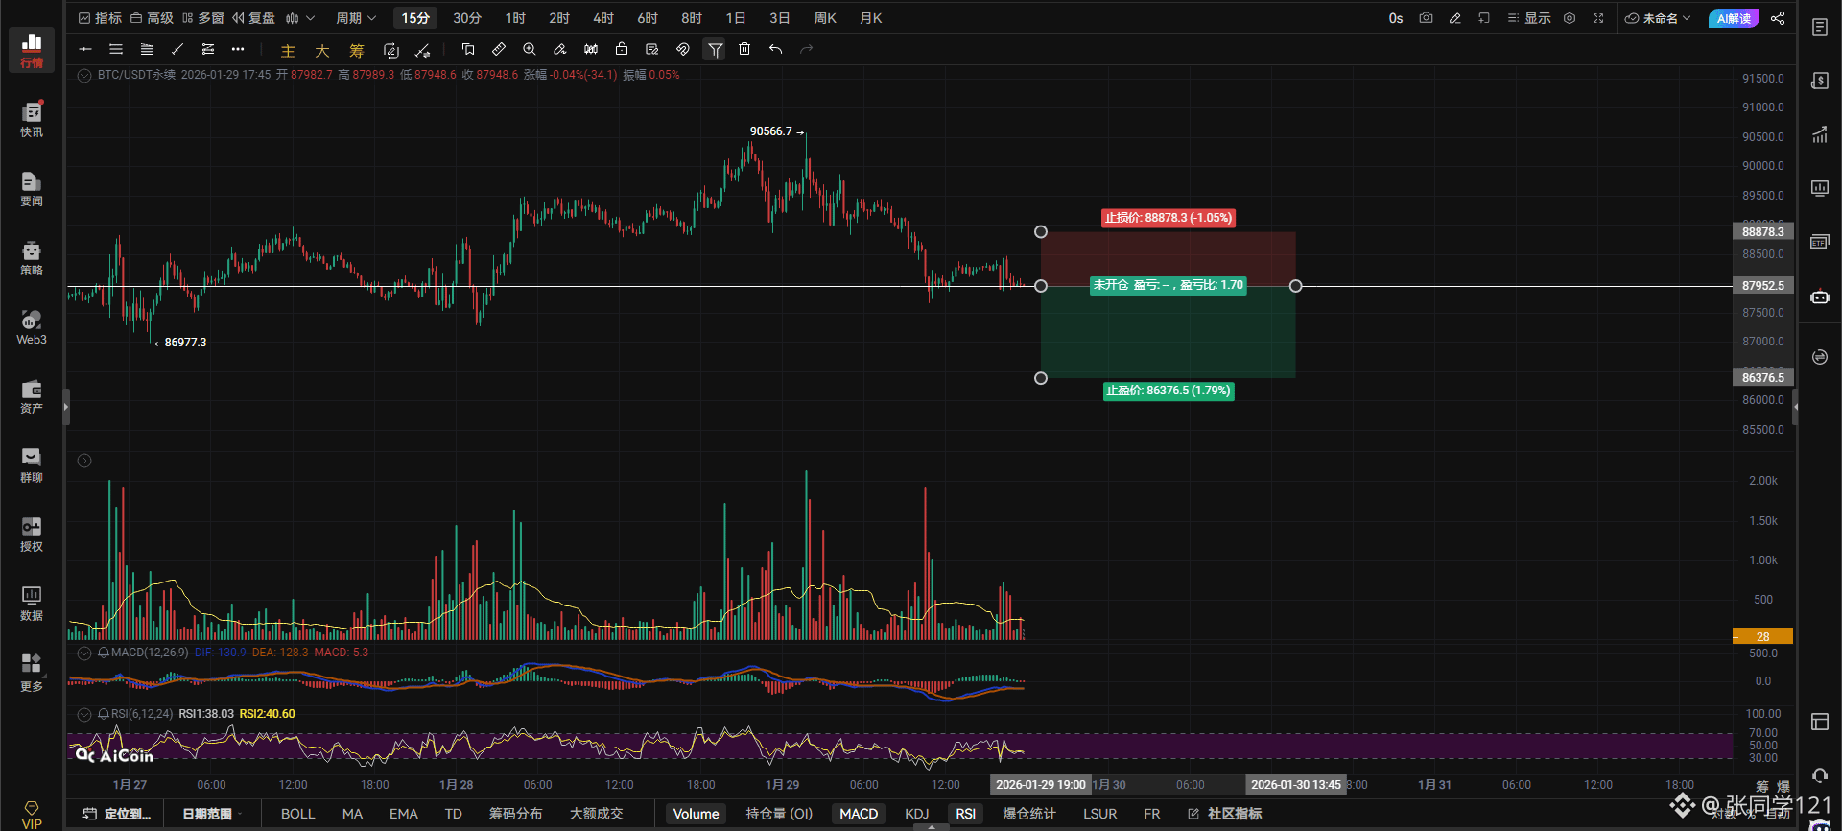This screenshot has width=1842, height=831.
Task: Click the zoom-in magnifier tool
Action: pos(530,49)
